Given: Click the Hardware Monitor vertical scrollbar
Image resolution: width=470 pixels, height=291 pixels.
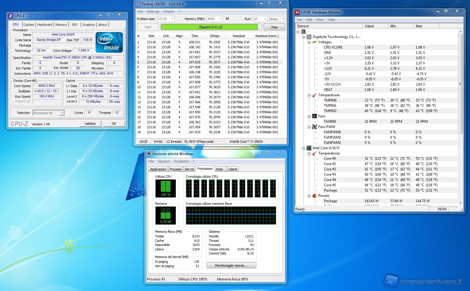Looking at the screenshot, I should pyautogui.click(x=460, y=84).
